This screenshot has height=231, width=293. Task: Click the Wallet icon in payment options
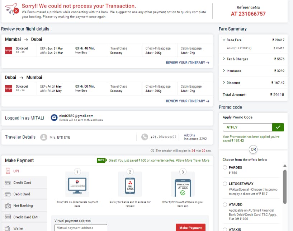[8, 228]
